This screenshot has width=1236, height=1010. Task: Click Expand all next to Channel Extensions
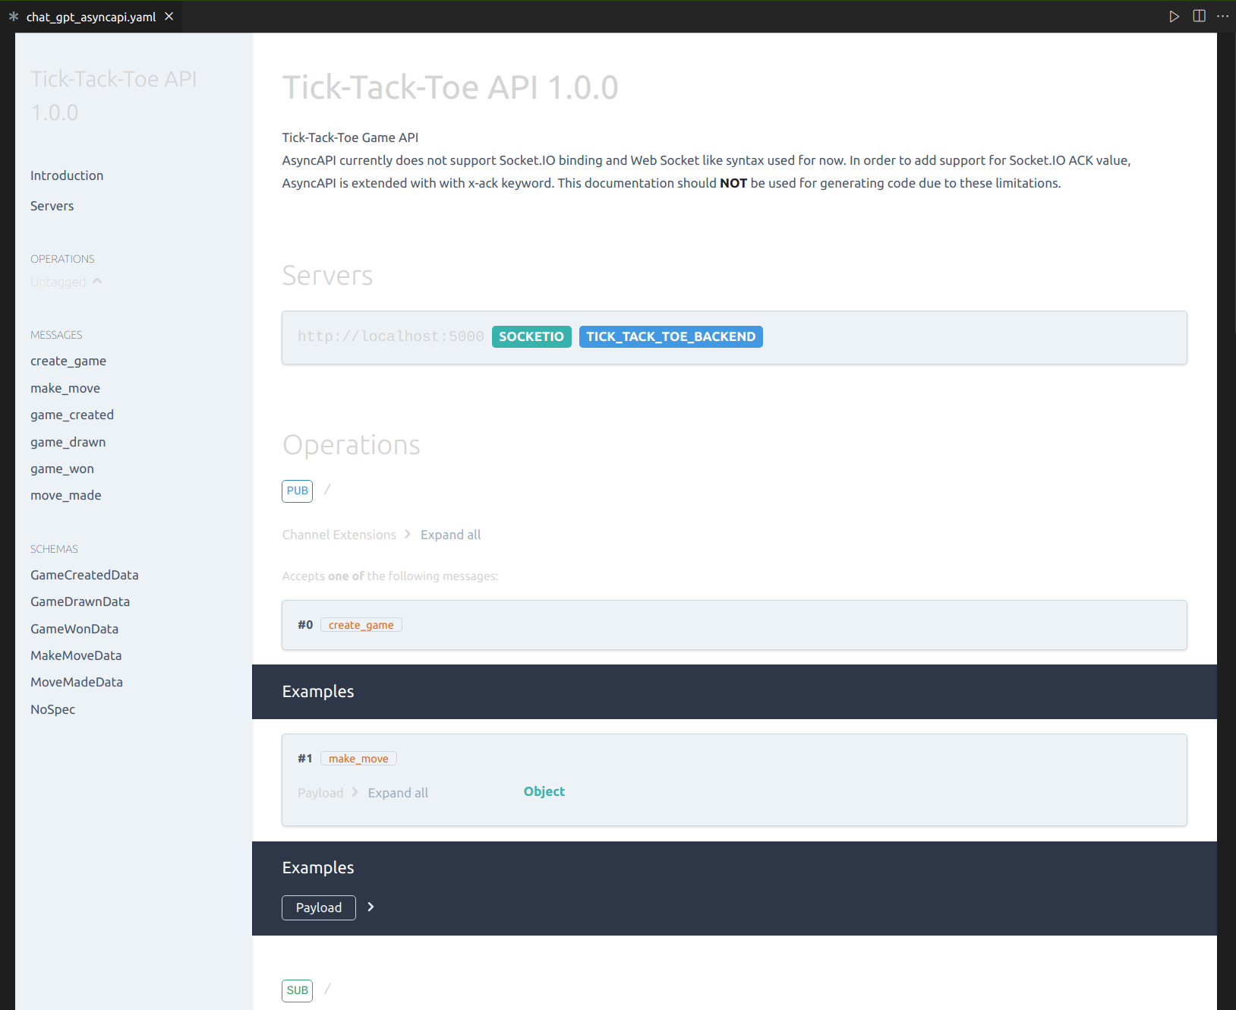pos(450,535)
